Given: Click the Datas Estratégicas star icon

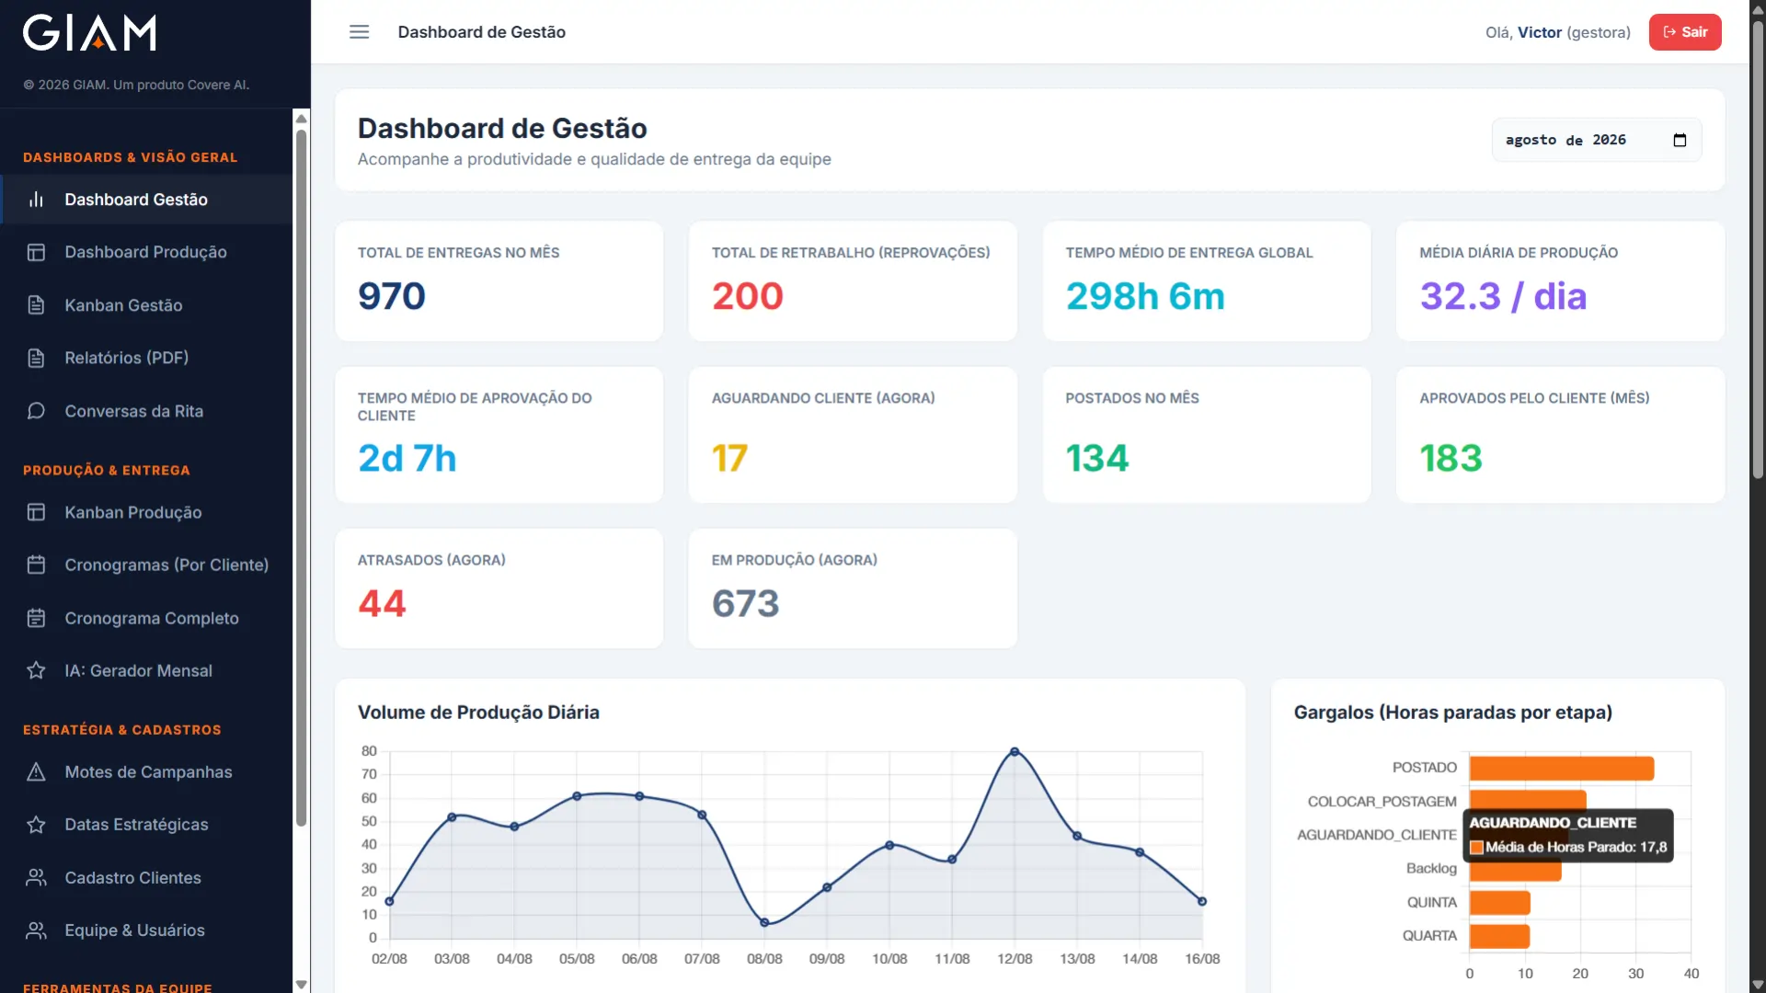Looking at the screenshot, I should coord(36,825).
